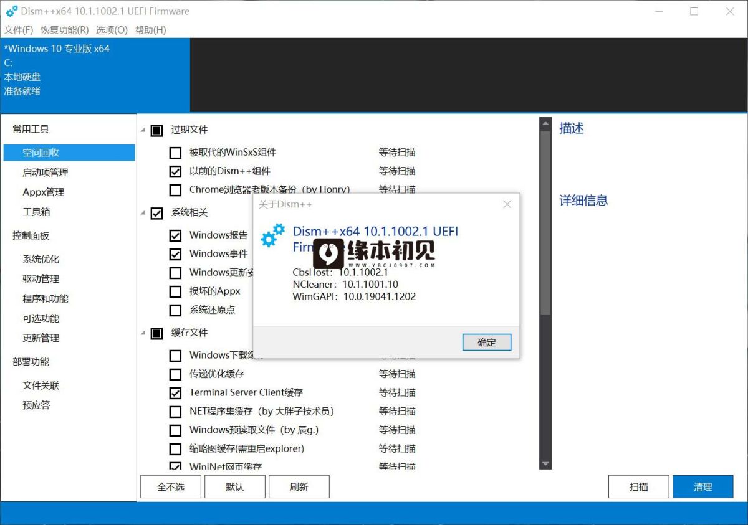748x525 pixels.
Task: Click 等待扫描 status of 传递优化缓存
Action: [397, 374]
